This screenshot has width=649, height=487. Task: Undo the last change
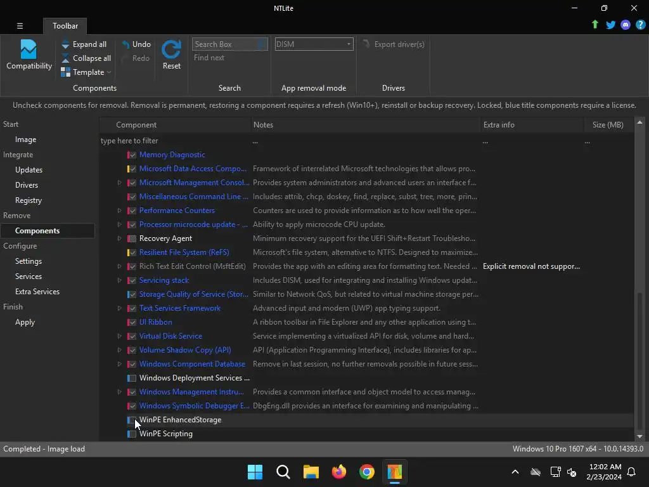click(x=136, y=44)
